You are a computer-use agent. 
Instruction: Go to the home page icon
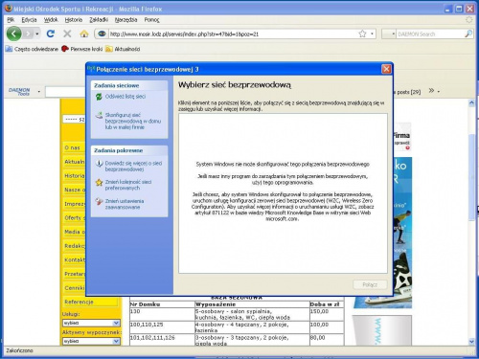point(84,34)
